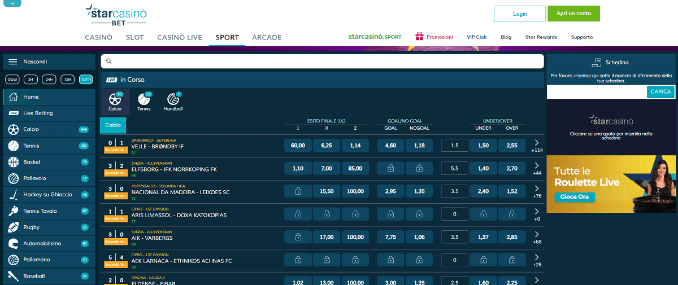Viewport: 678px width, 285px height.
Task: Select OVER 1,52 for Nacional match
Action: (512, 192)
